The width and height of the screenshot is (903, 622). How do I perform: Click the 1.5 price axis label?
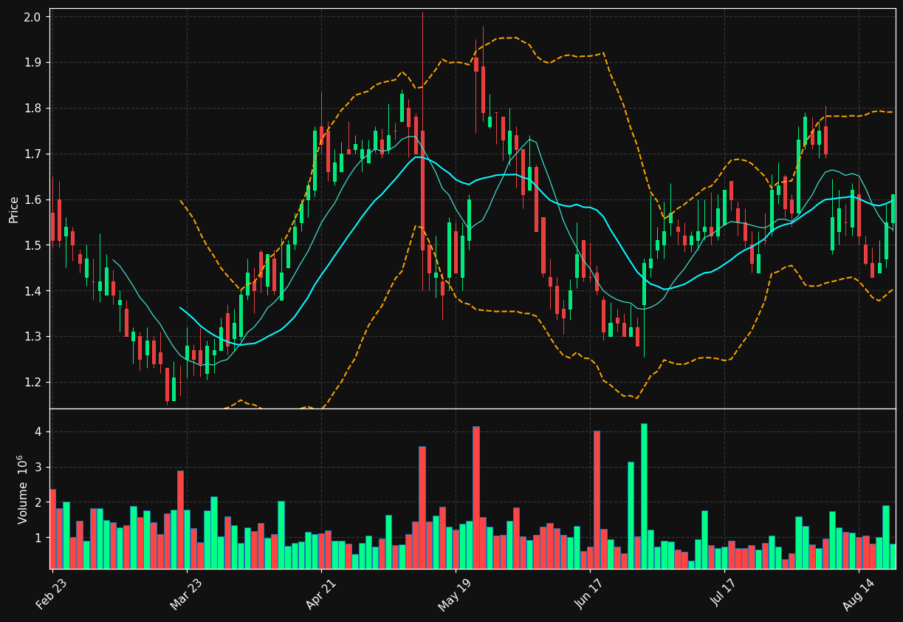(33, 245)
